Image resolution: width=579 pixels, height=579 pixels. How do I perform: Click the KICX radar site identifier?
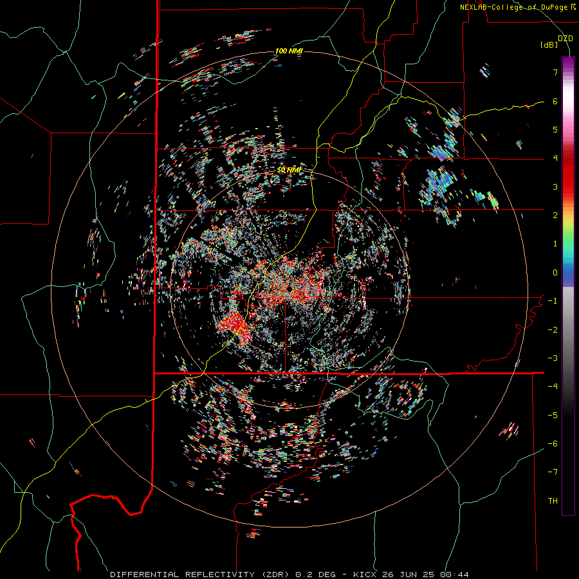365,574
